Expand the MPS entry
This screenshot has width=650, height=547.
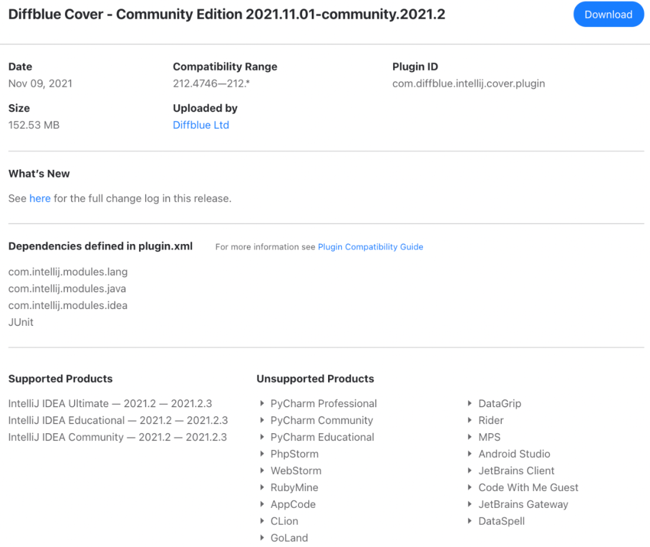(x=484, y=437)
